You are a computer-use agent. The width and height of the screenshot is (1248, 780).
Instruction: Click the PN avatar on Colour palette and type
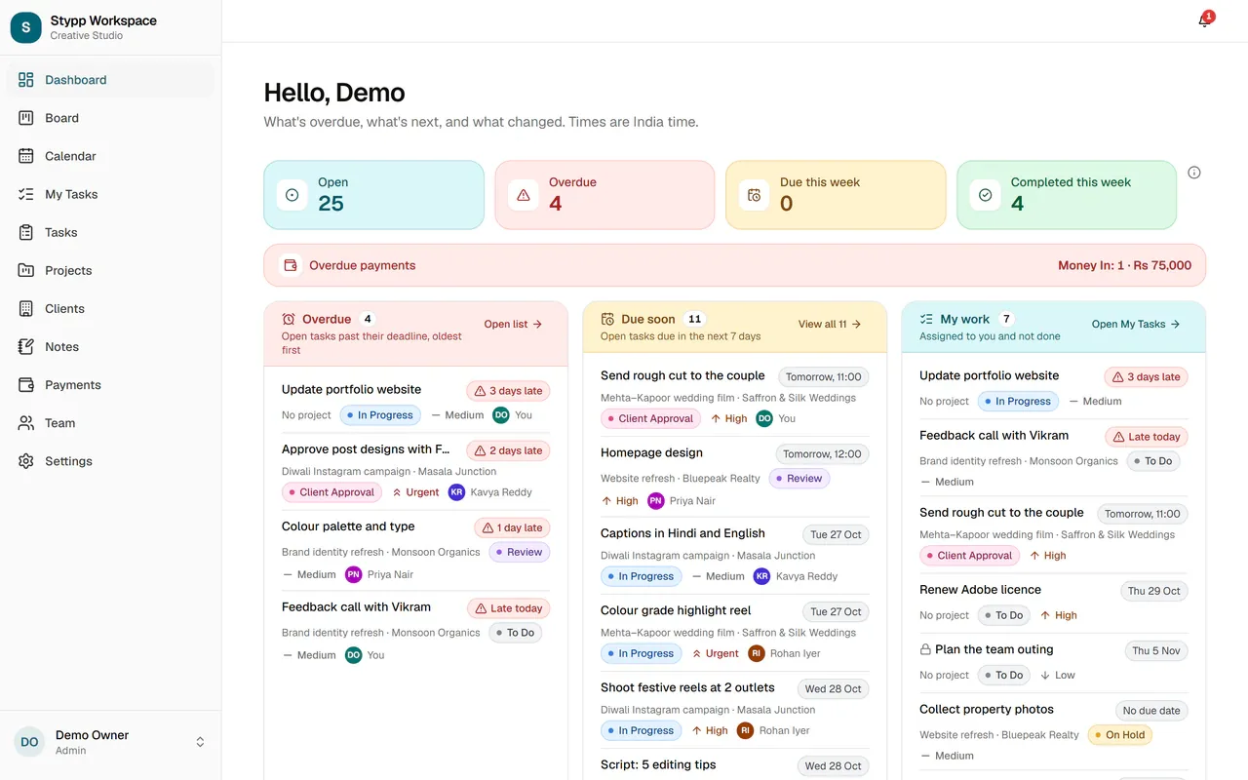pyautogui.click(x=353, y=574)
